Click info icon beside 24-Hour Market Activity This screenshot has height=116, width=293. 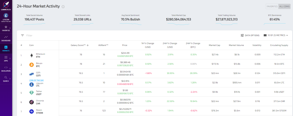[63, 7]
